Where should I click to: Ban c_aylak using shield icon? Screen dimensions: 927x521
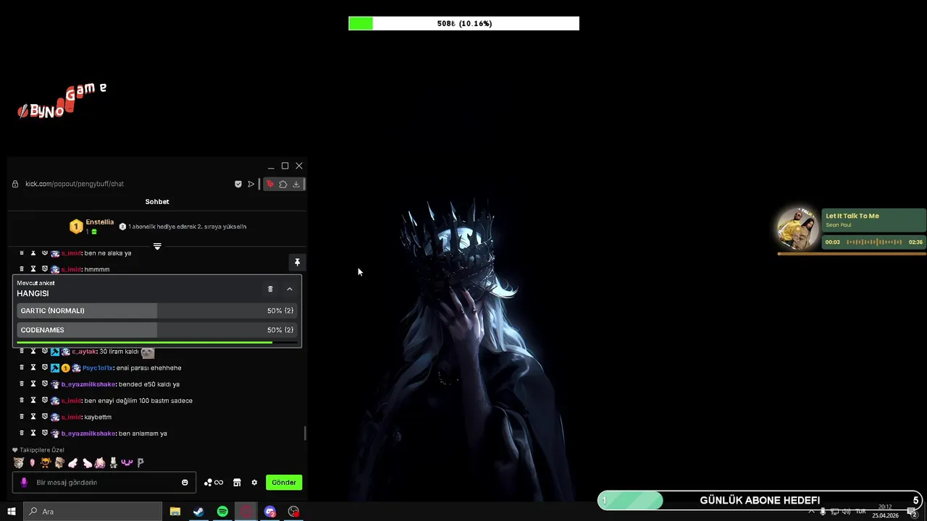coord(44,352)
